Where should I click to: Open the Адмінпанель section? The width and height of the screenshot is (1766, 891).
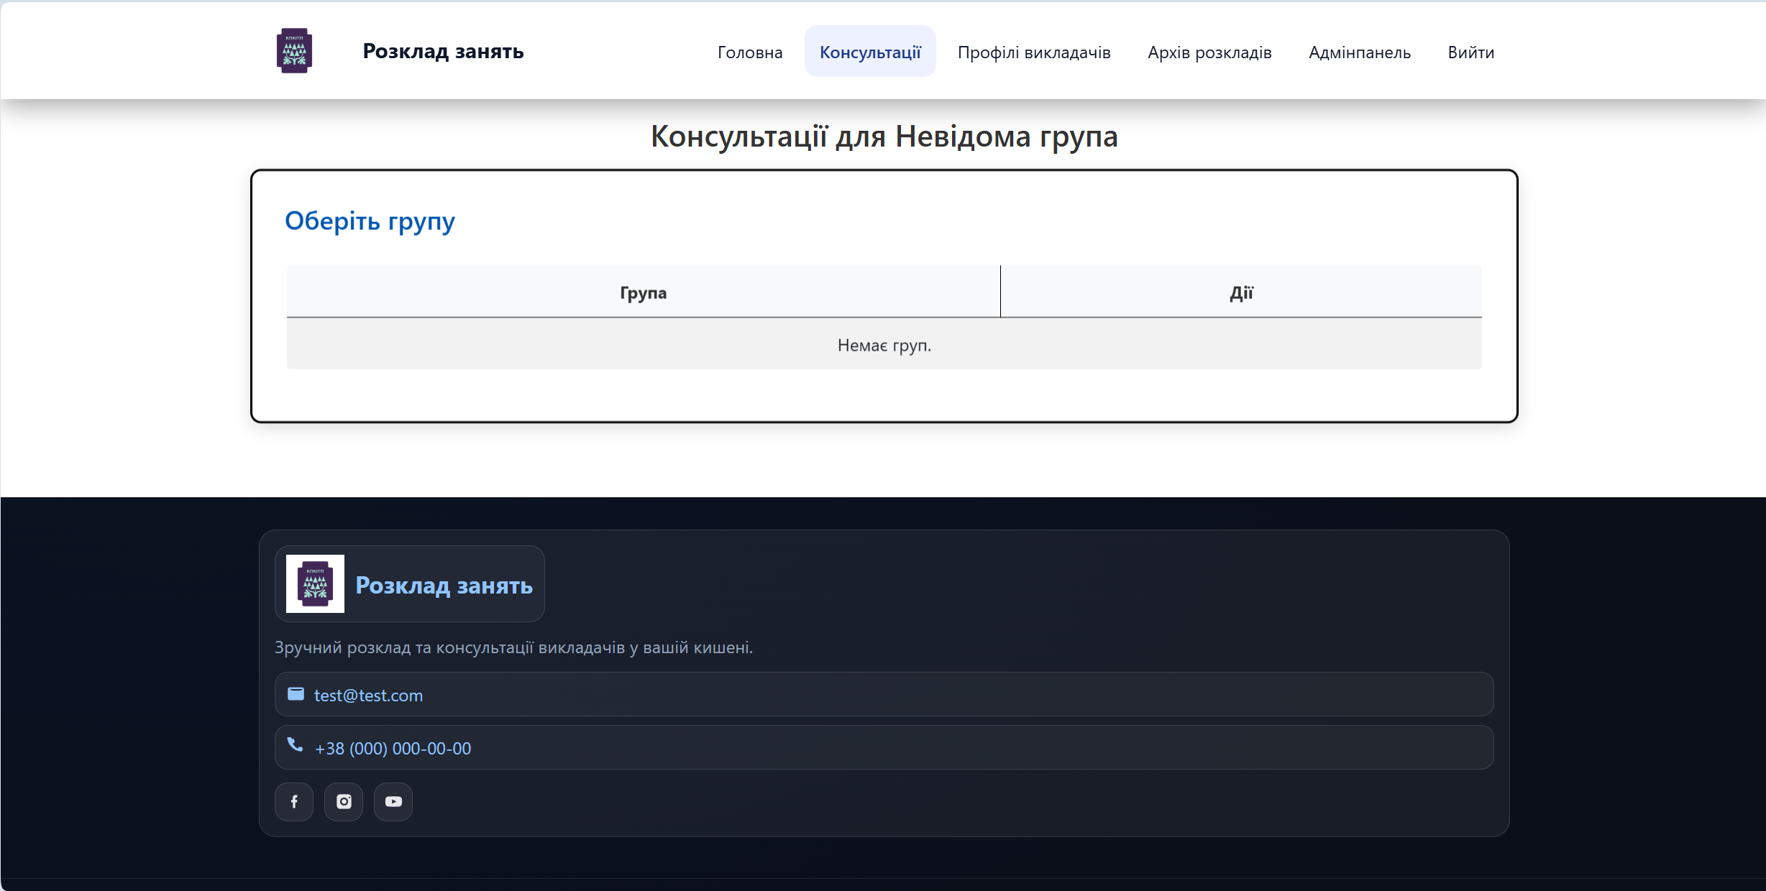click(1360, 52)
